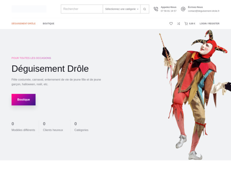
Task: Open the shopping cart icon
Action: pyautogui.click(x=186, y=23)
